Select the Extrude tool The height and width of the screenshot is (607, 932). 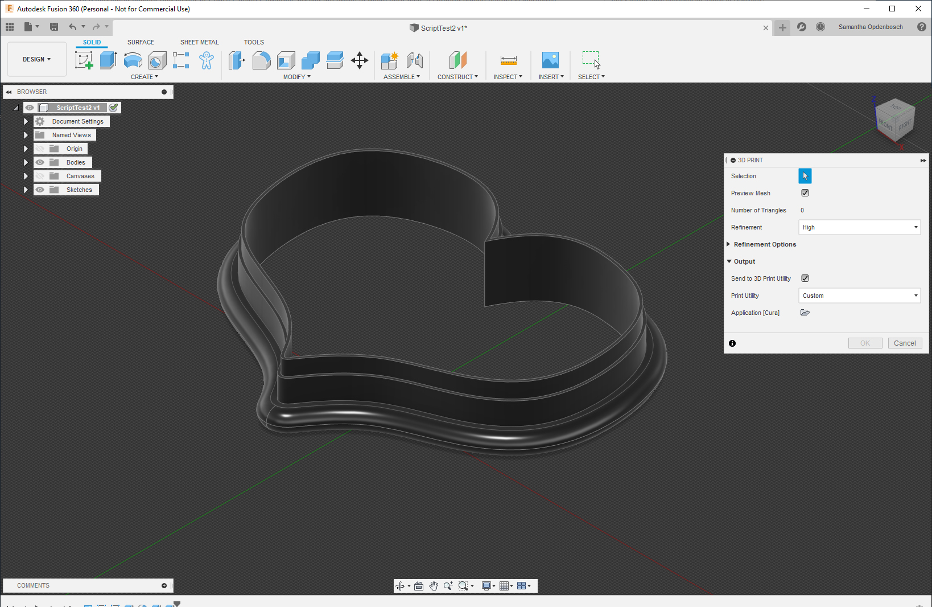pos(108,60)
